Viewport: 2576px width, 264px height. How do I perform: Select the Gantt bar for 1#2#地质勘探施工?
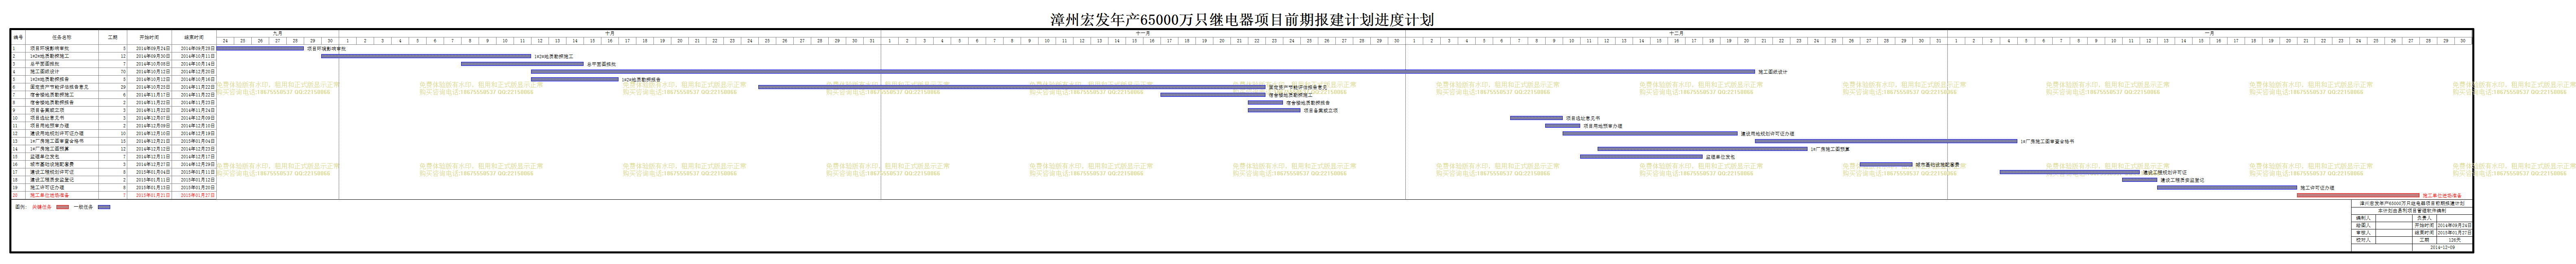[x=426, y=56]
